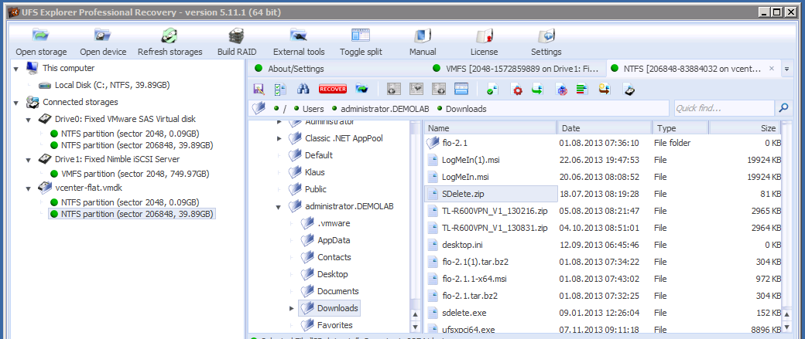Open the 'Open storage' tool
The image size is (805, 339).
(41, 42)
